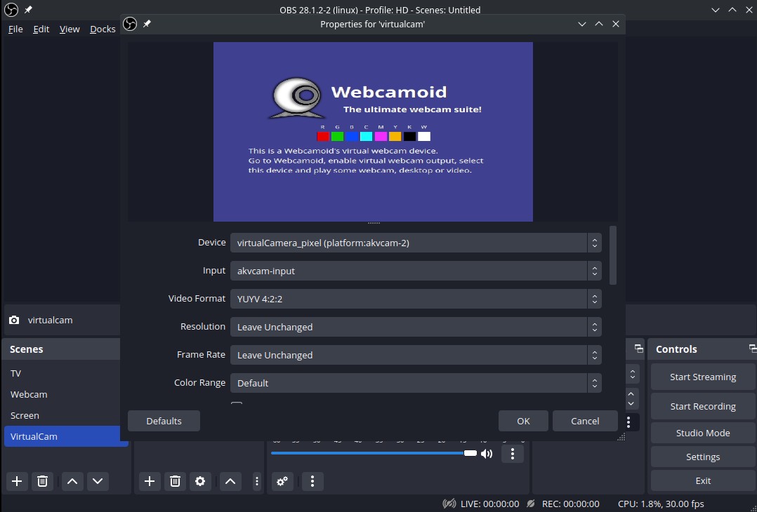
Task: Open Settings from Controls panel
Action: [703, 457]
